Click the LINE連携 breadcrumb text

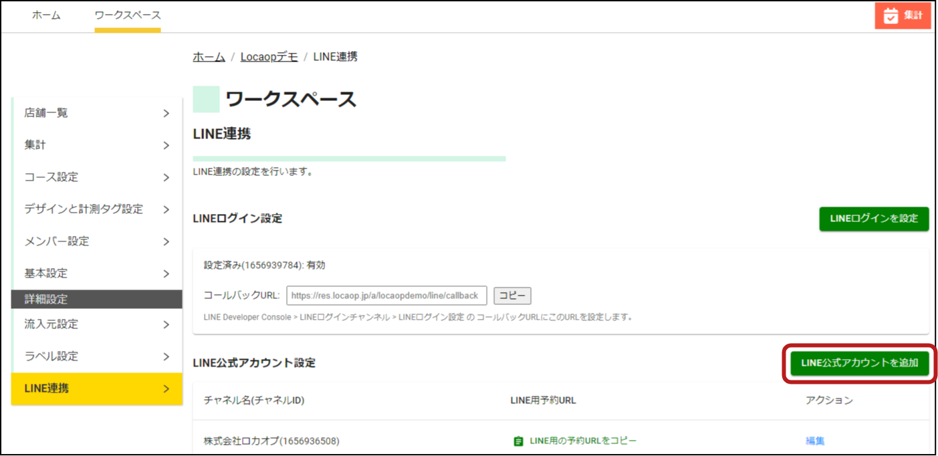tap(335, 57)
